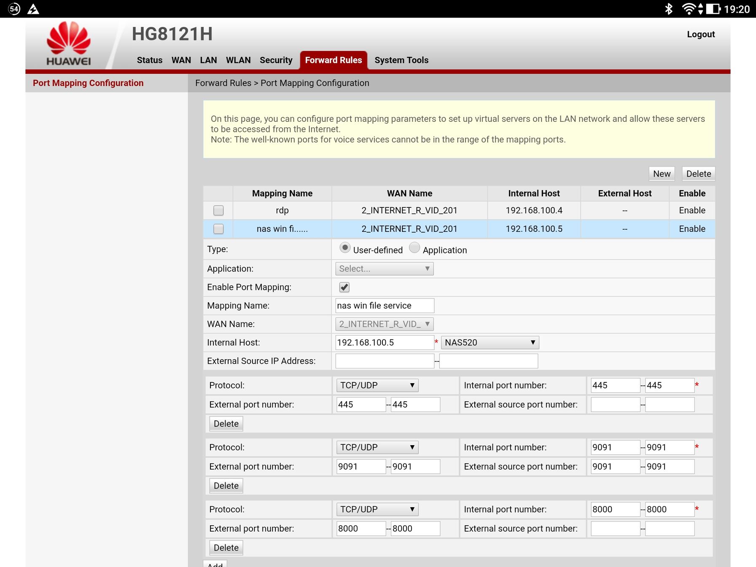Click the Logout link

tap(701, 34)
